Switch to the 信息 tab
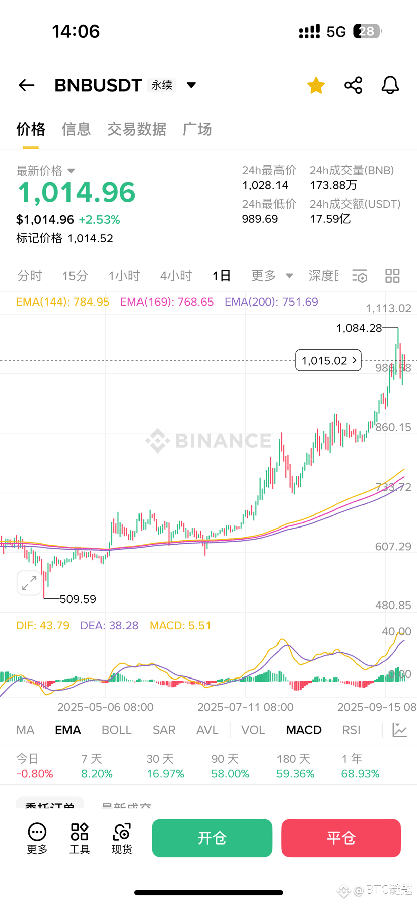Image resolution: width=417 pixels, height=904 pixels. coord(76,129)
